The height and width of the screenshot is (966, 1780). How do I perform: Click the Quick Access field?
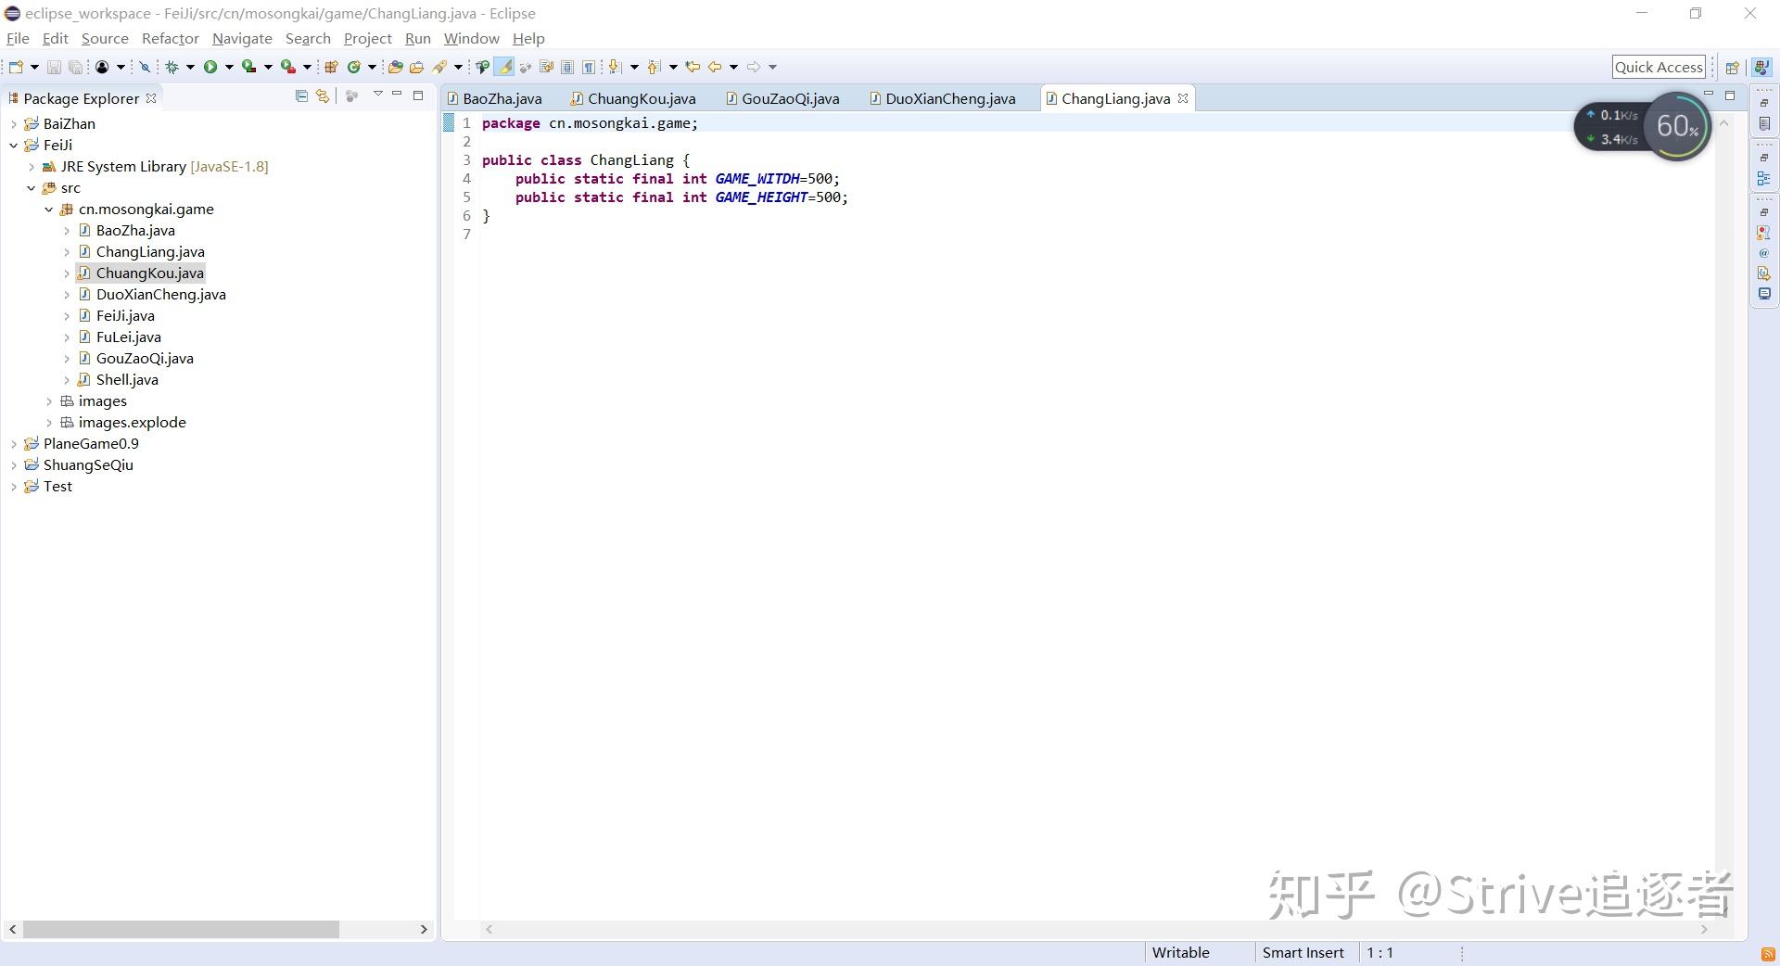pos(1659,66)
